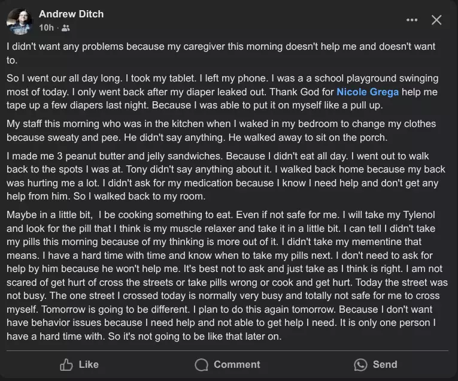Open the three-dot post options menu

click(x=412, y=20)
